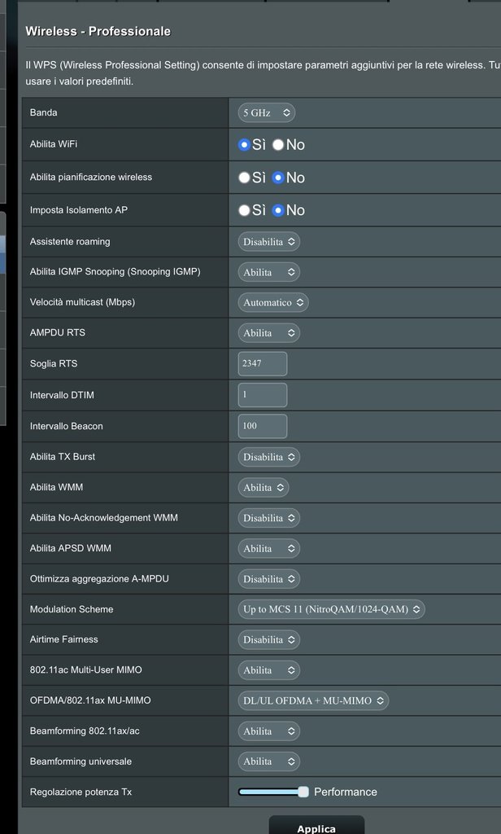501x834 pixels.
Task: Open the Abilita APSD WMM dropdown
Action: pos(268,549)
